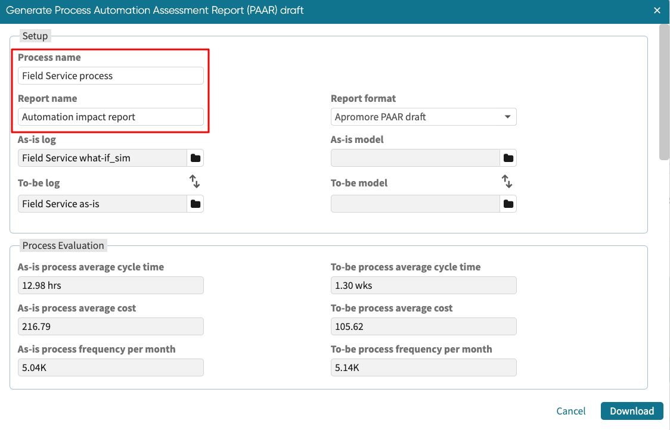Viewport: 670px width, 430px height.
Task: Click To-be process average cost field
Action: coord(423,326)
